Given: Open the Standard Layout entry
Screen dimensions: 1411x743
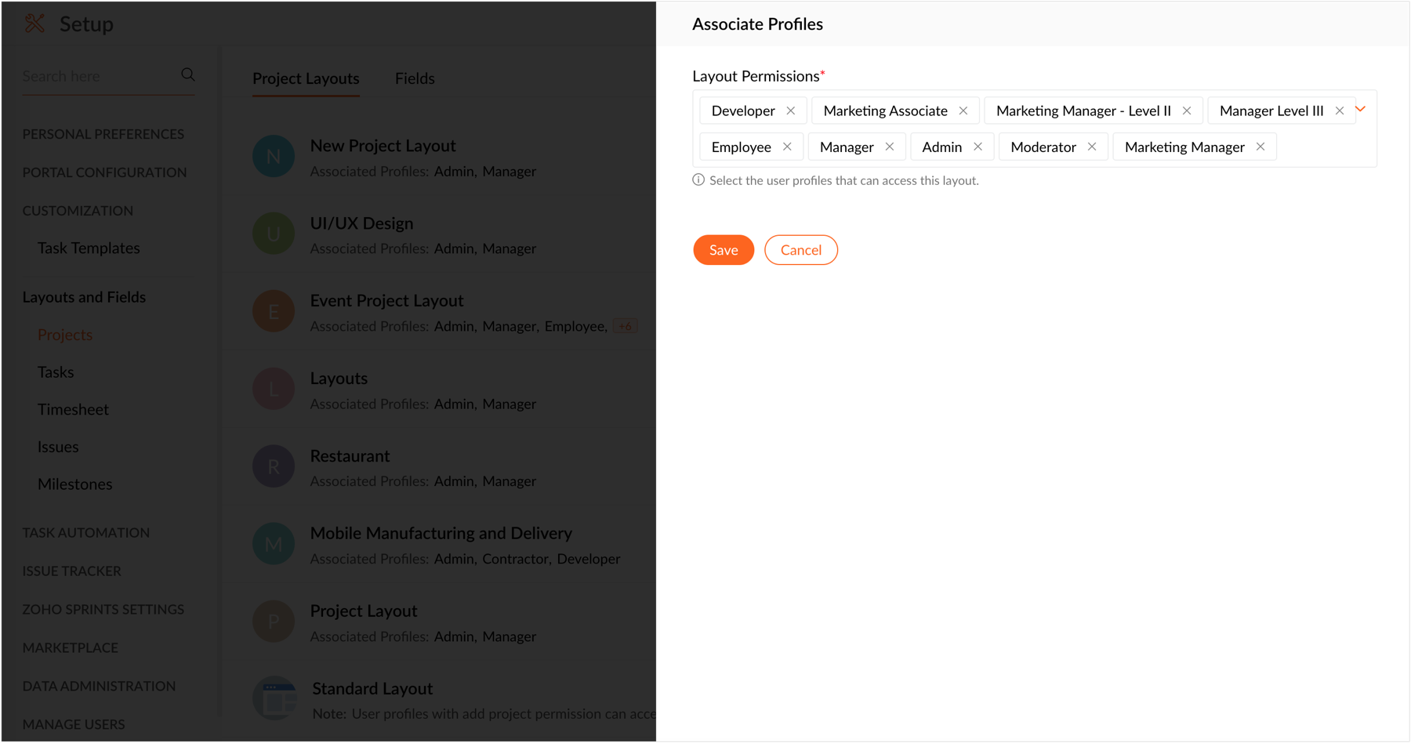Looking at the screenshot, I should tap(372, 689).
